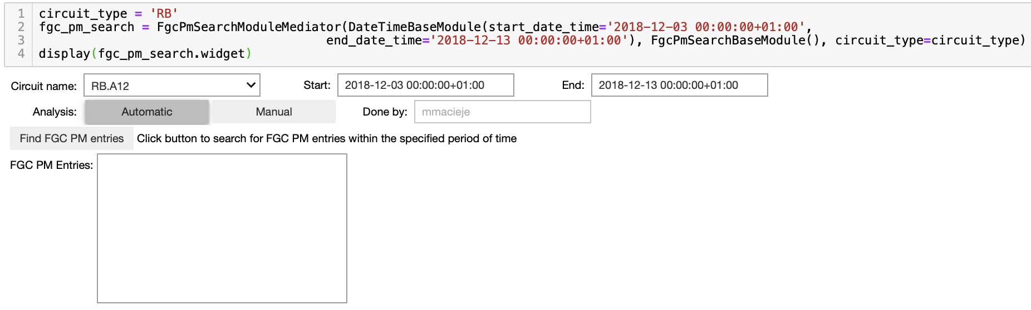This screenshot has height=310, width=1031.
Task: Place cursor on the circuit_type = 'RB' code line
Action: pyautogui.click(x=109, y=13)
